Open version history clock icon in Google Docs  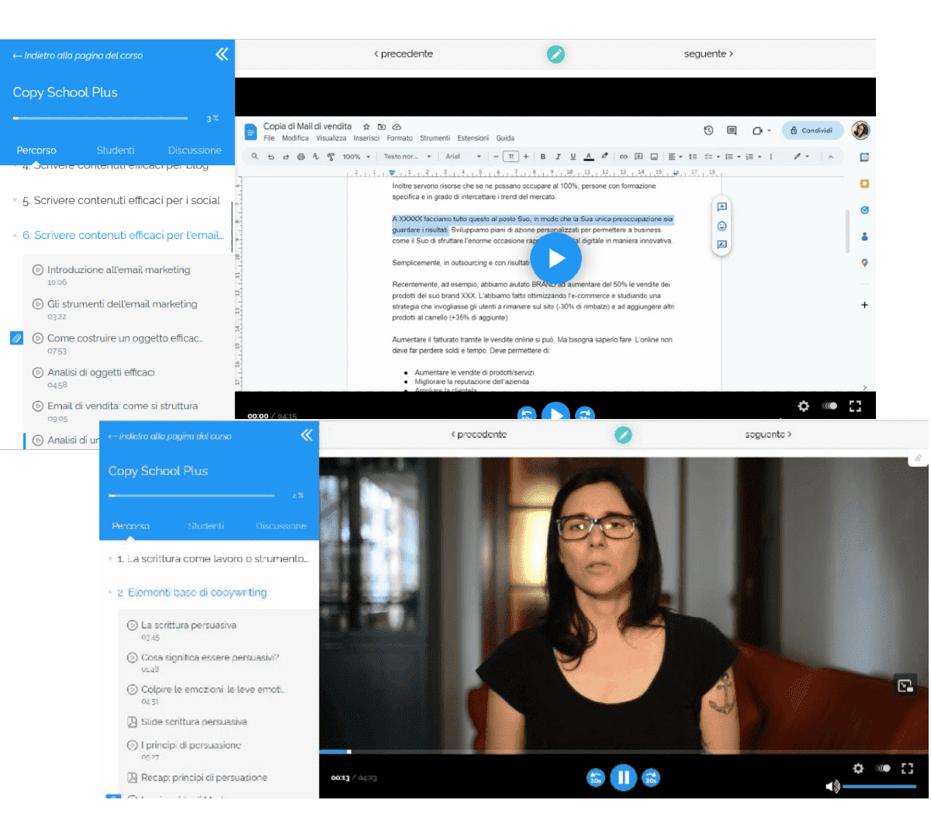[x=708, y=130]
